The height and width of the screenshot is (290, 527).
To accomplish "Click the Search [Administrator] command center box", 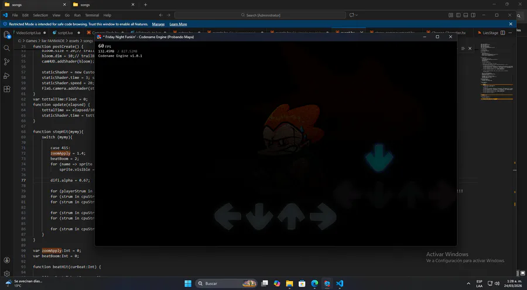I will pyautogui.click(x=260, y=15).
